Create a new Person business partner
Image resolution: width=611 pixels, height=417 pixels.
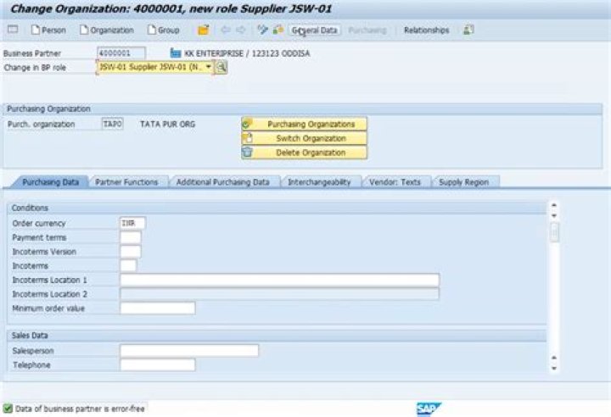pos(48,31)
